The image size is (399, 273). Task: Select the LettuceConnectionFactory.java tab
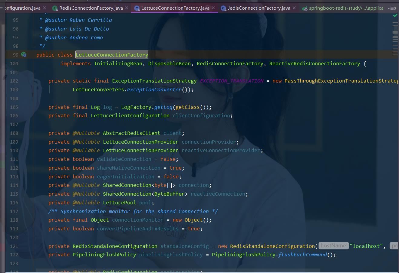[175, 8]
